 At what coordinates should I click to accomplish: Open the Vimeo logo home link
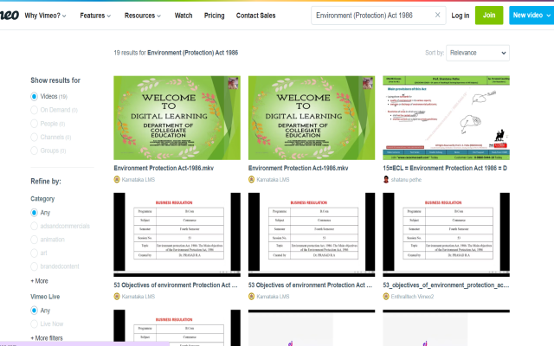[x=10, y=16]
